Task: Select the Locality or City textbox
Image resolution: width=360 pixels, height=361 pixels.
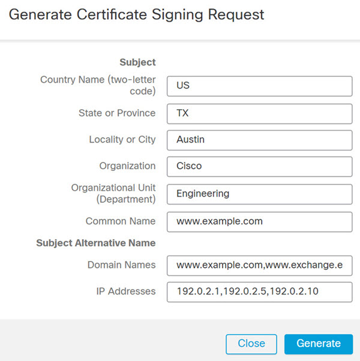Action: point(259,140)
